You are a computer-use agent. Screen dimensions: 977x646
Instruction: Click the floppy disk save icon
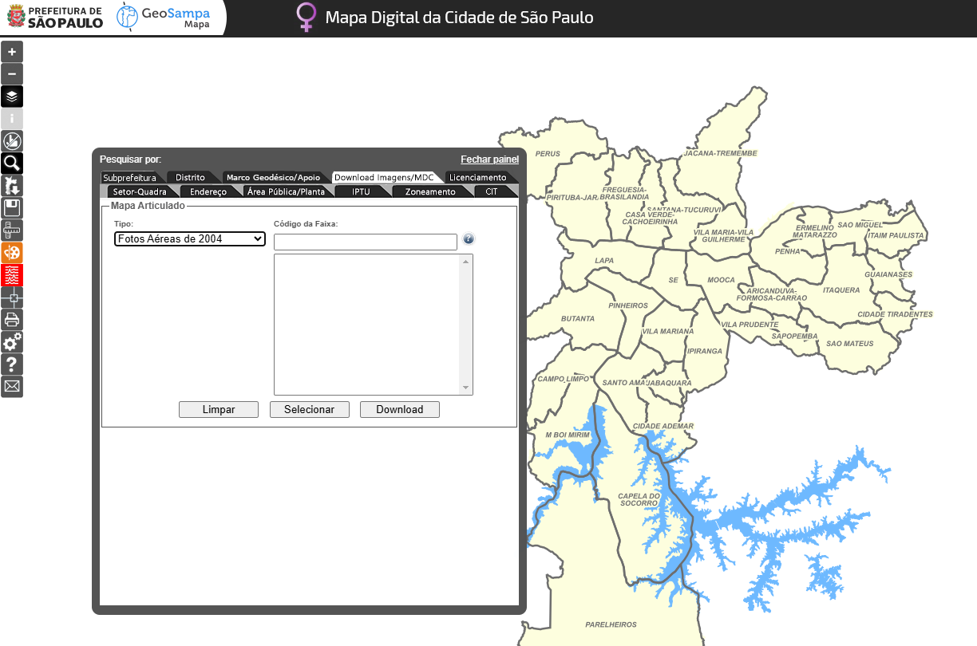click(x=12, y=208)
